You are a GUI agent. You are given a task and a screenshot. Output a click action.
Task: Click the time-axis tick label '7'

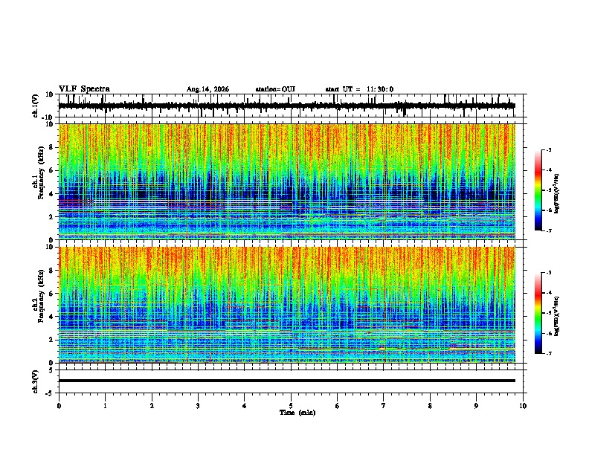tap(384, 406)
